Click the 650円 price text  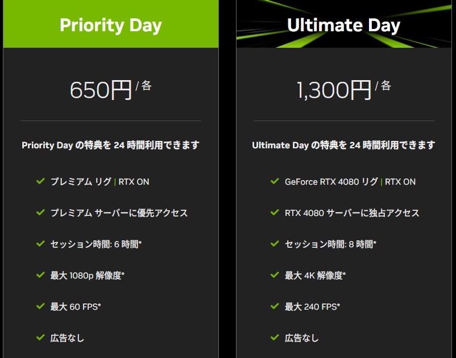tap(101, 90)
